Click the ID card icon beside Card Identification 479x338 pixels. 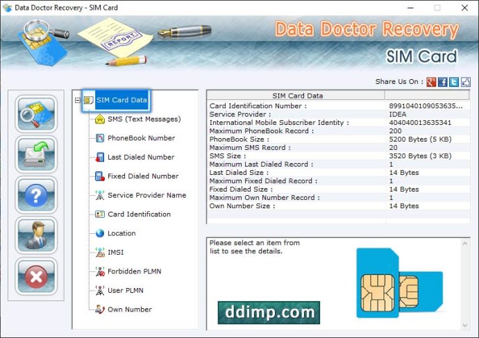click(x=100, y=214)
